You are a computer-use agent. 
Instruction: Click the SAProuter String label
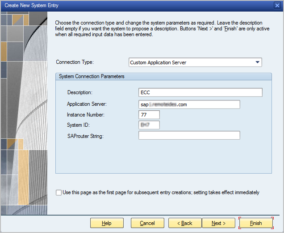(x=85, y=136)
